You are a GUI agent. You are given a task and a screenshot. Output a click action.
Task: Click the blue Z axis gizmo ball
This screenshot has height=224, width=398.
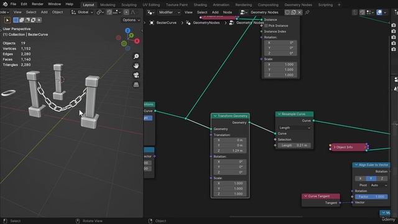pos(127,30)
